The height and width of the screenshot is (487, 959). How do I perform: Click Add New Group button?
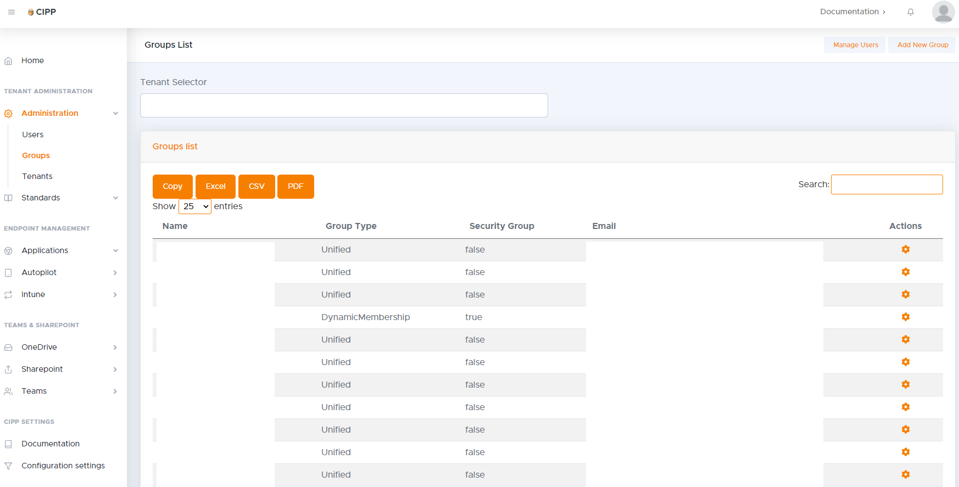pos(922,45)
